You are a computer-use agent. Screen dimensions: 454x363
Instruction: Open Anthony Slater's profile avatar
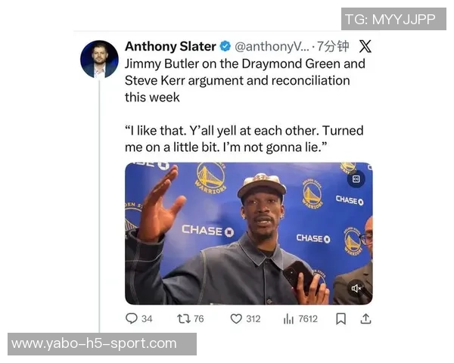tap(99, 59)
